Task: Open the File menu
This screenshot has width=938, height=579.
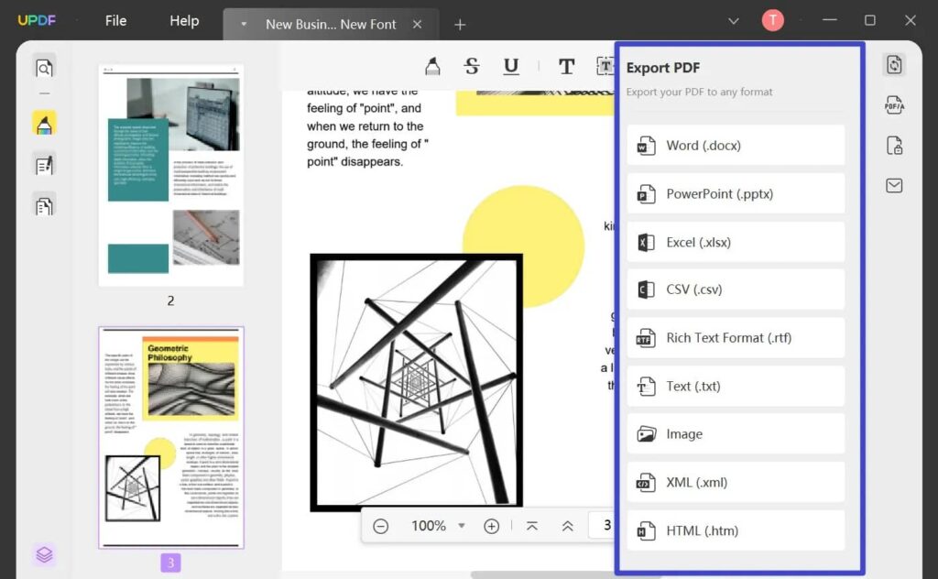Action: point(115,20)
